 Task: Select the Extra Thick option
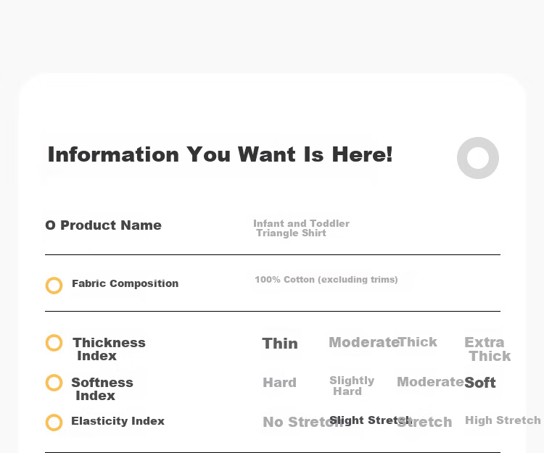click(x=487, y=349)
